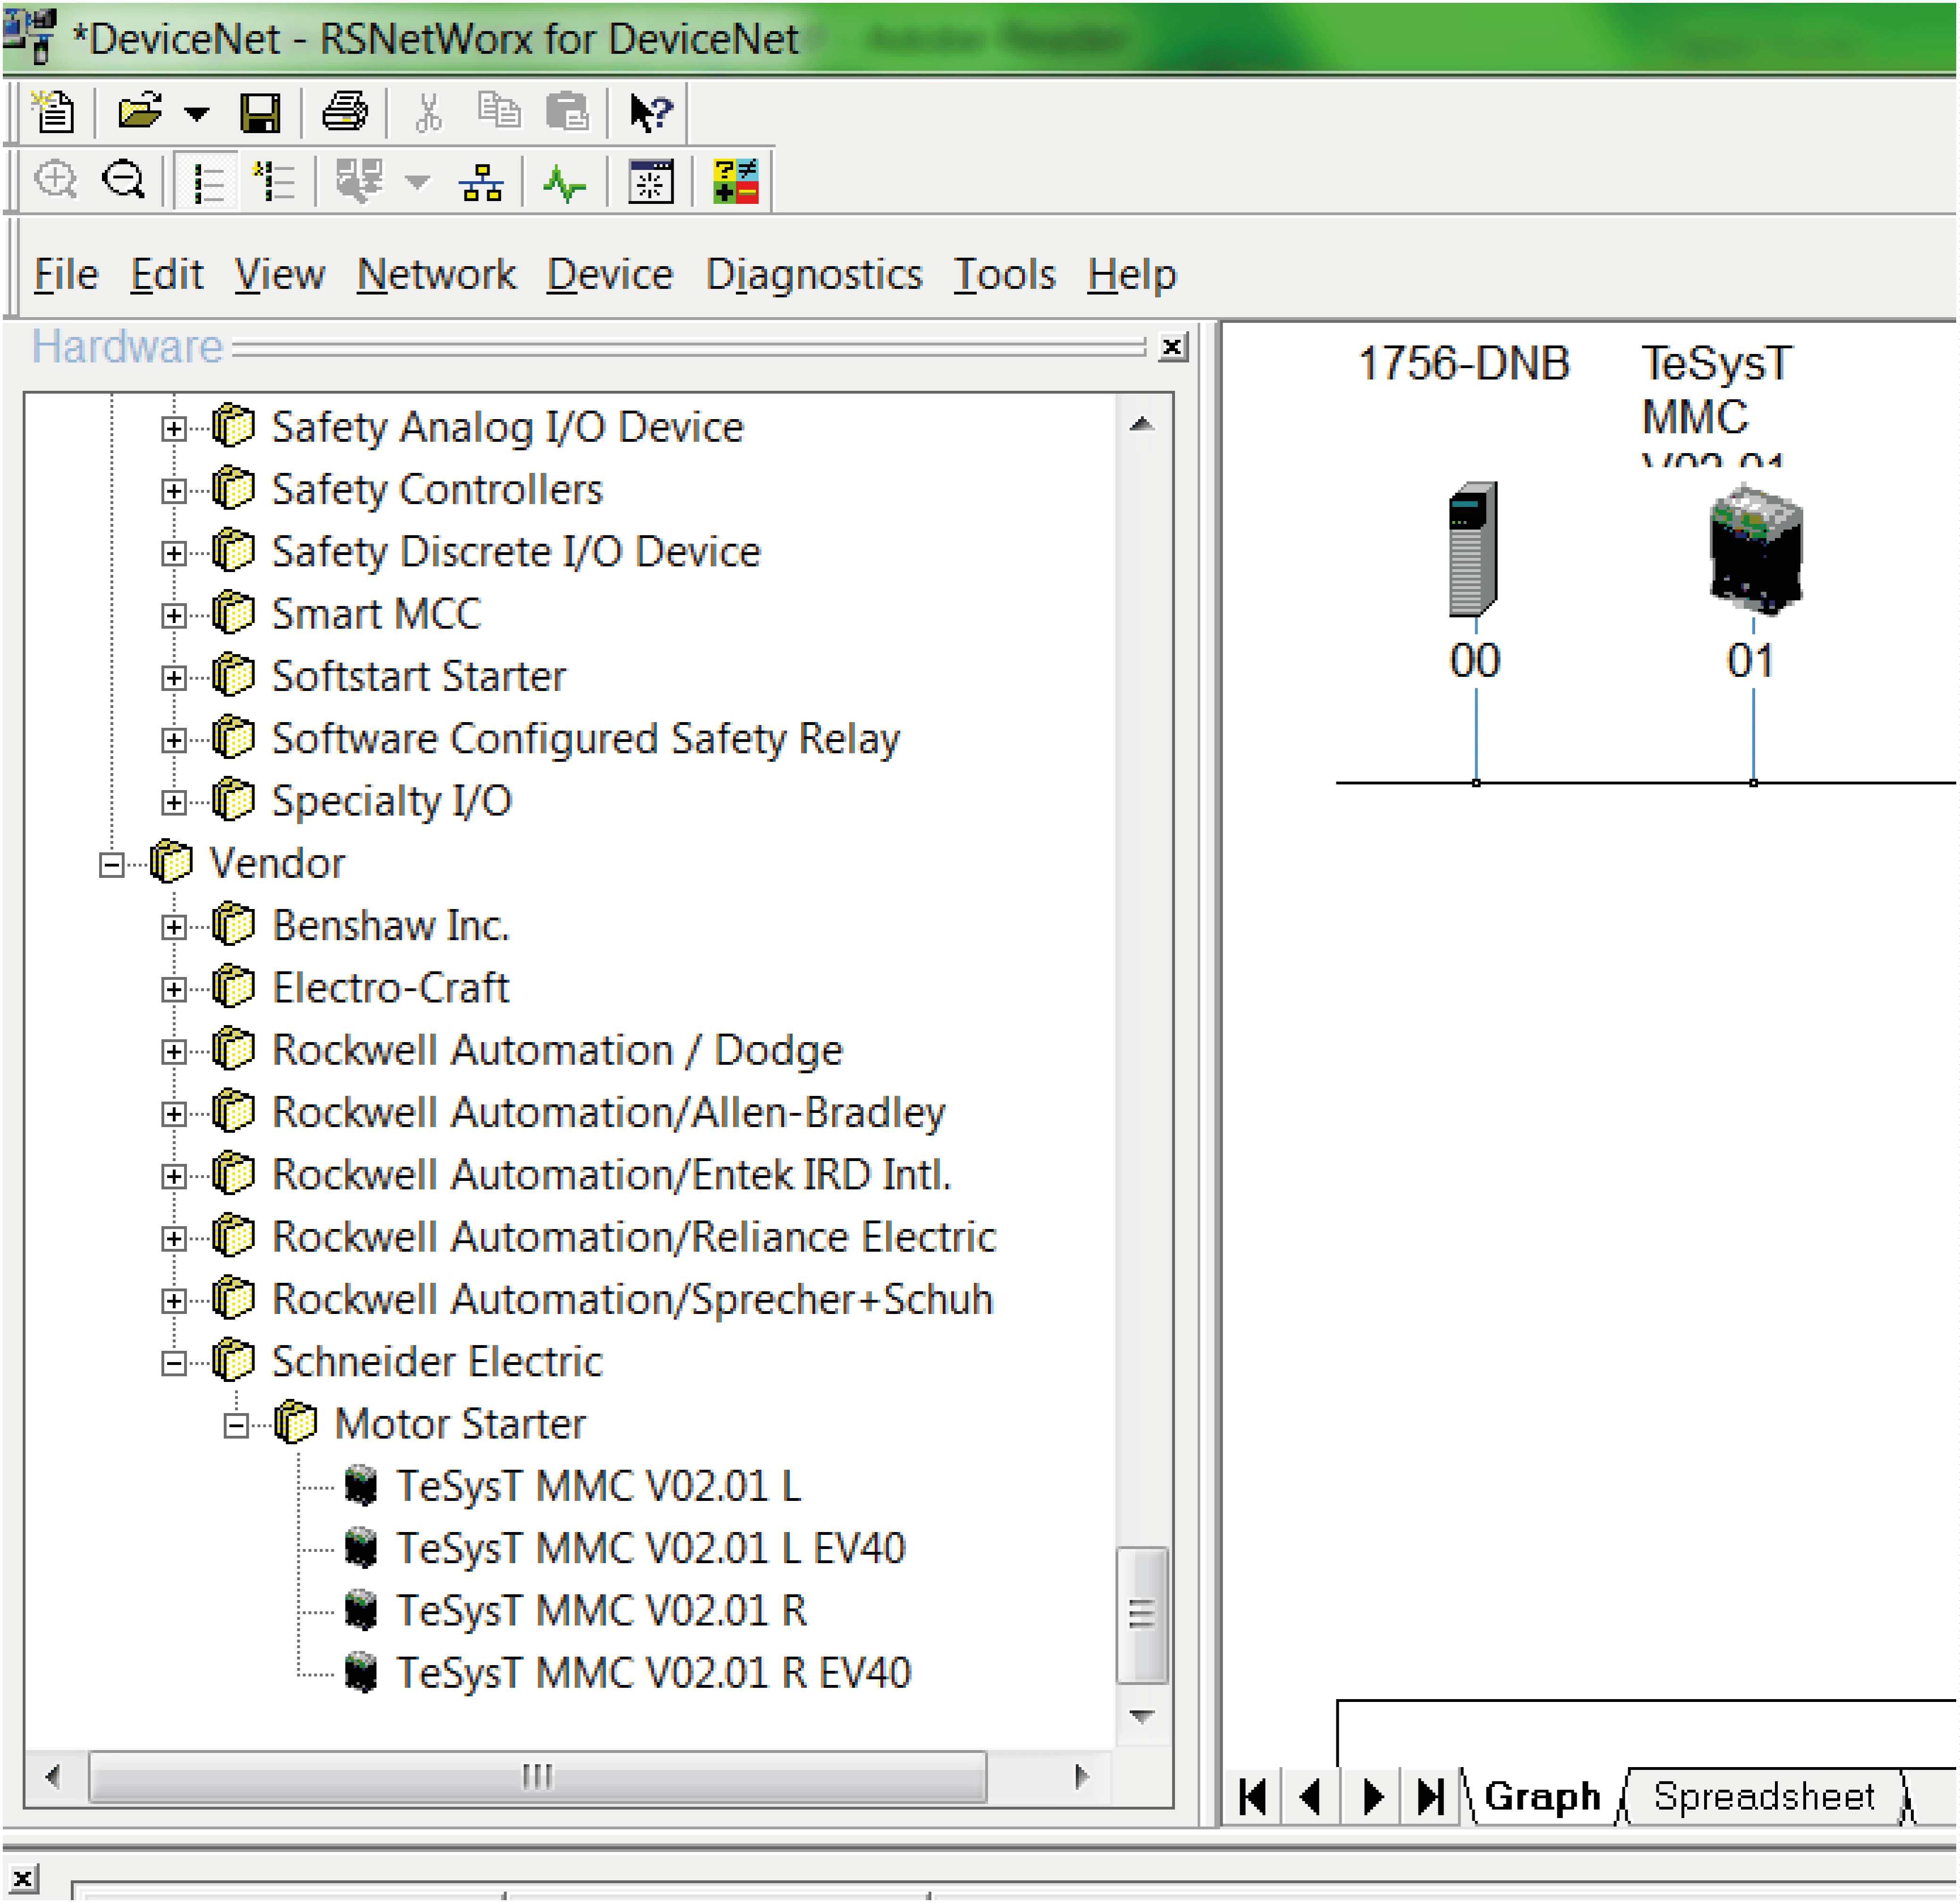The width and height of the screenshot is (1960, 1903).
Task: Click the Cut scissors icon
Action: (x=429, y=112)
